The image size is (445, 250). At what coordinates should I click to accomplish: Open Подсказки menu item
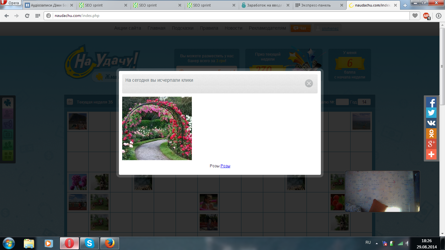click(x=182, y=28)
